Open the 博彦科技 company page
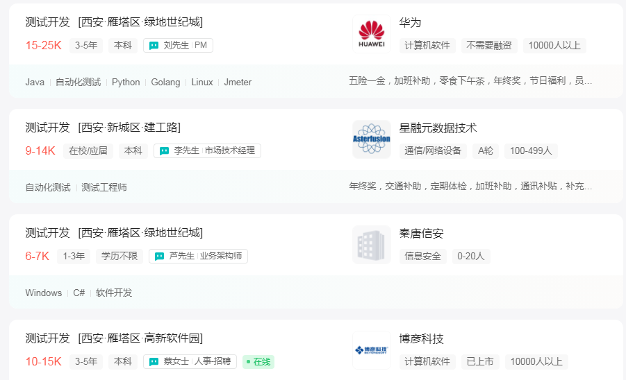 point(421,339)
